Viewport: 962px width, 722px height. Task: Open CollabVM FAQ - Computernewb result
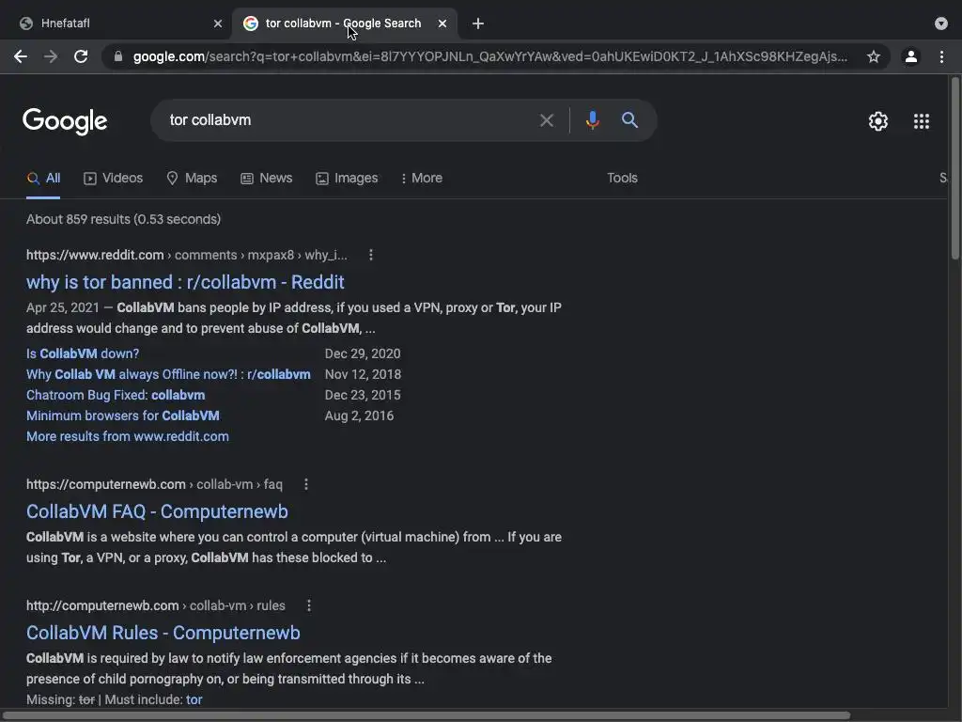point(157,511)
